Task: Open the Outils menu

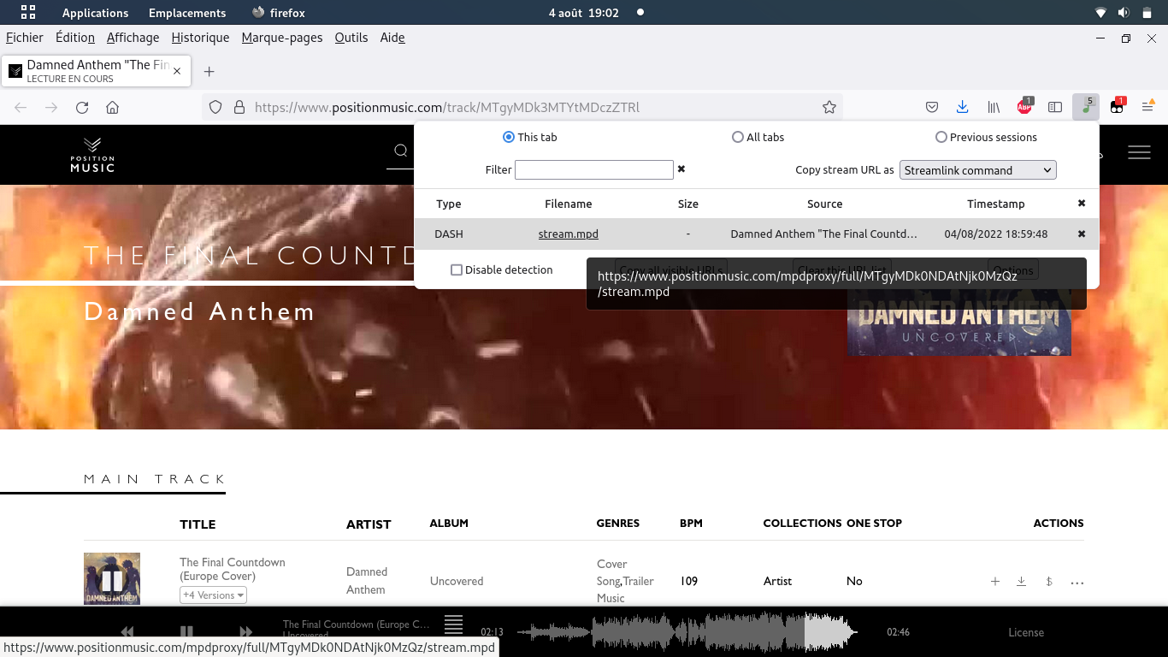Action: pyautogui.click(x=351, y=38)
